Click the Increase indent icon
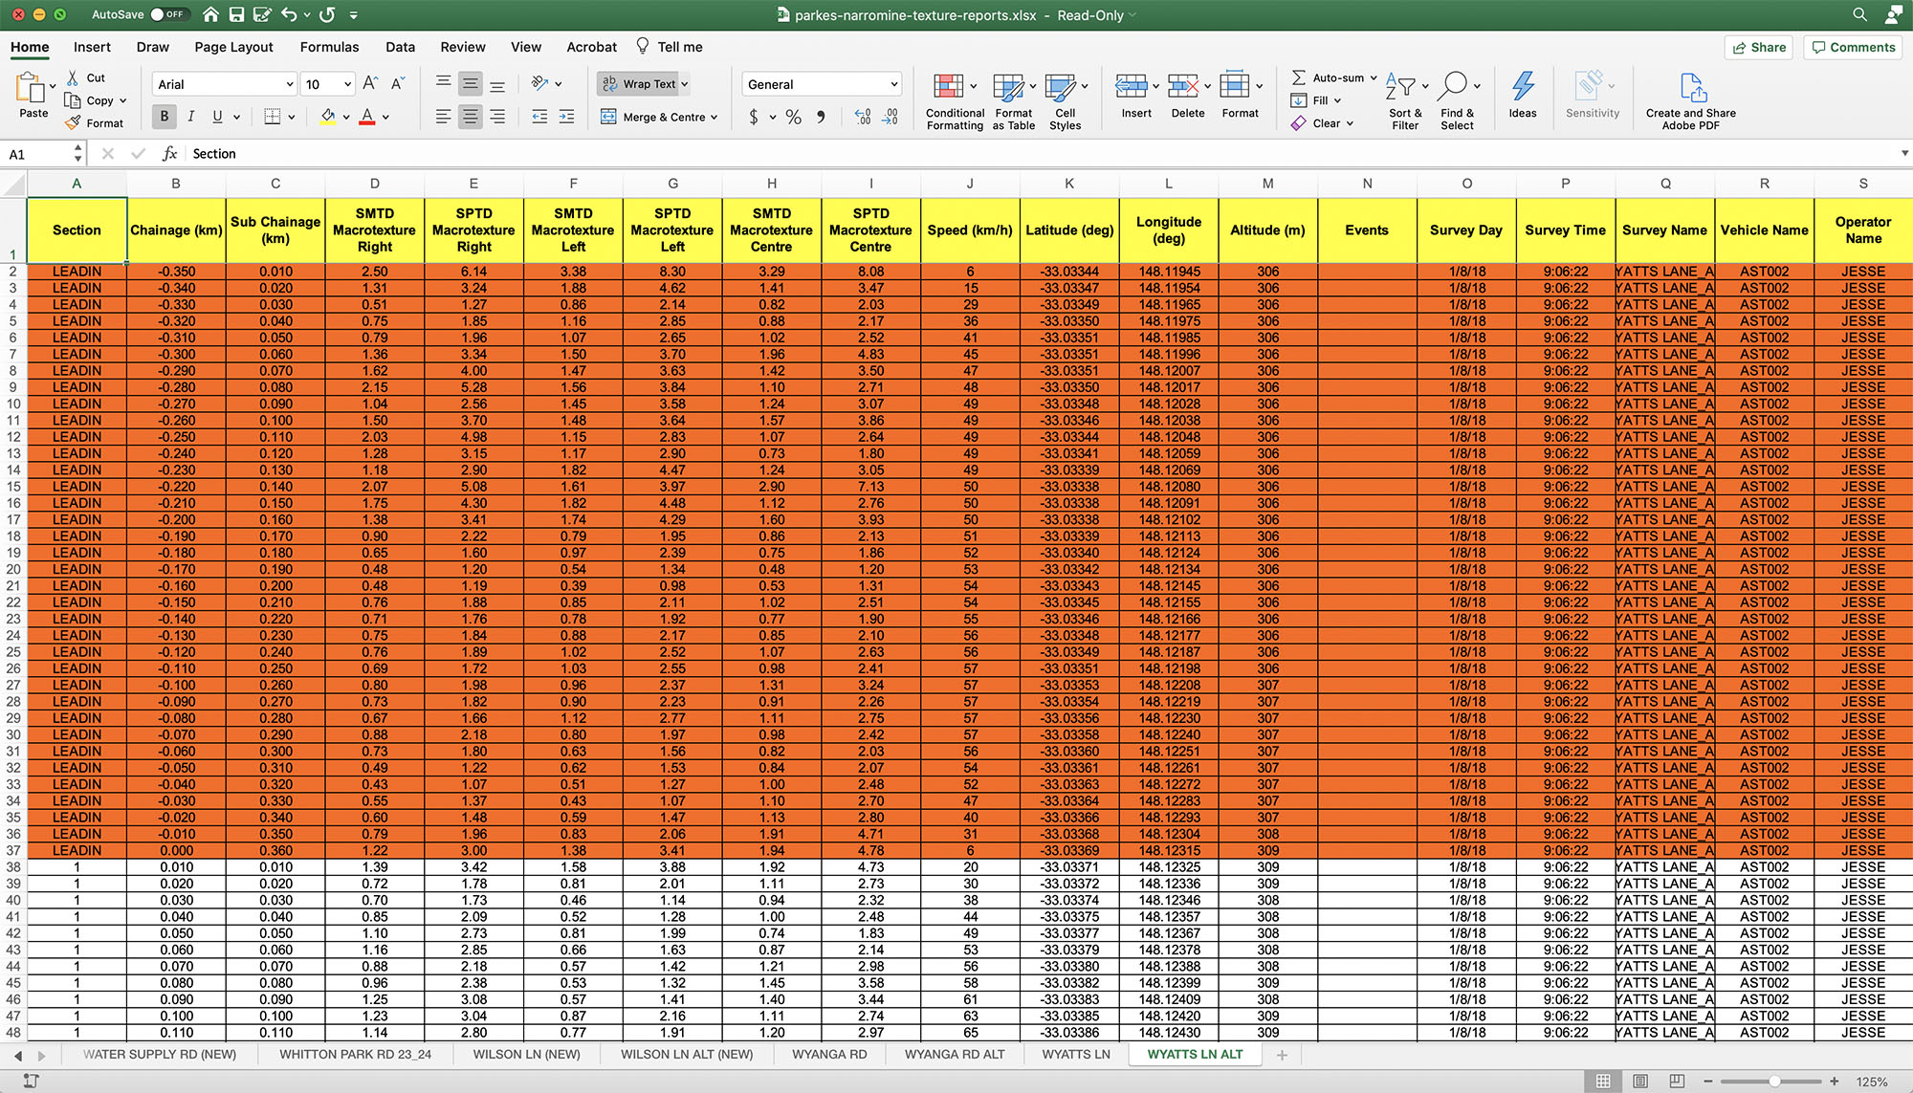 [567, 117]
